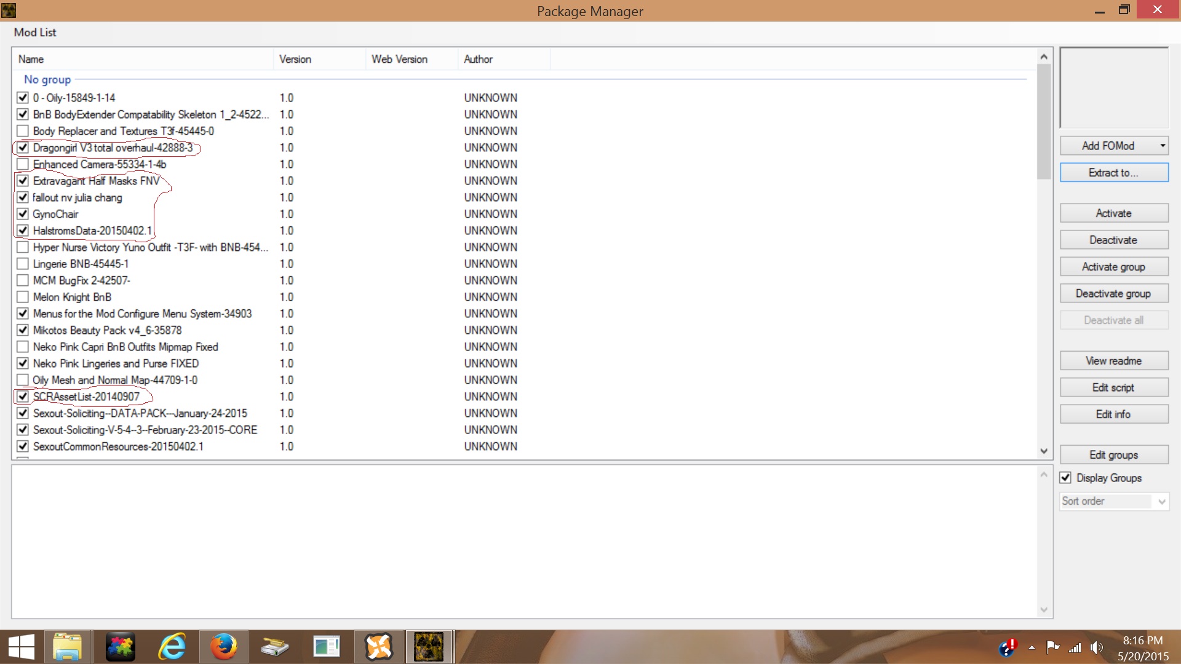
Task: Open the Add FOMod dropdown arrow
Action: click(x=1162, y=146)
